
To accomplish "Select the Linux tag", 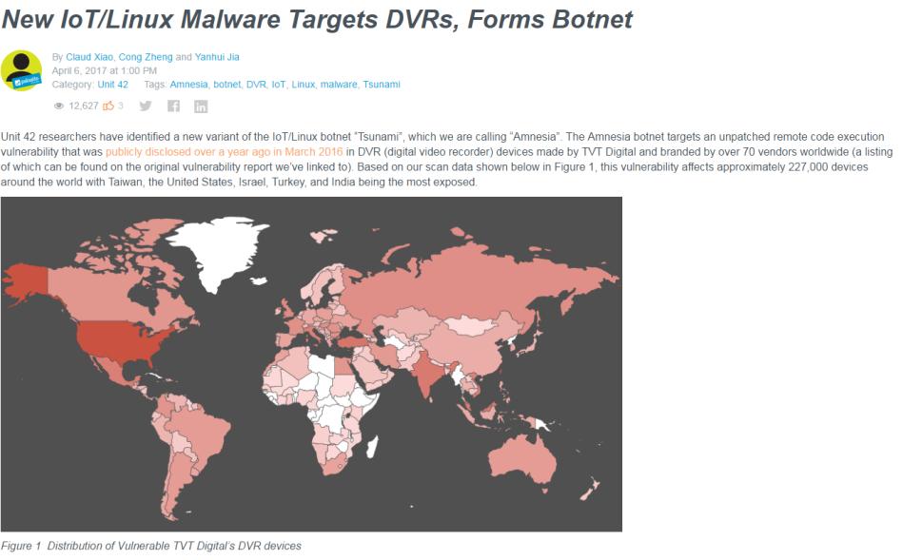I will pos(303,85).
